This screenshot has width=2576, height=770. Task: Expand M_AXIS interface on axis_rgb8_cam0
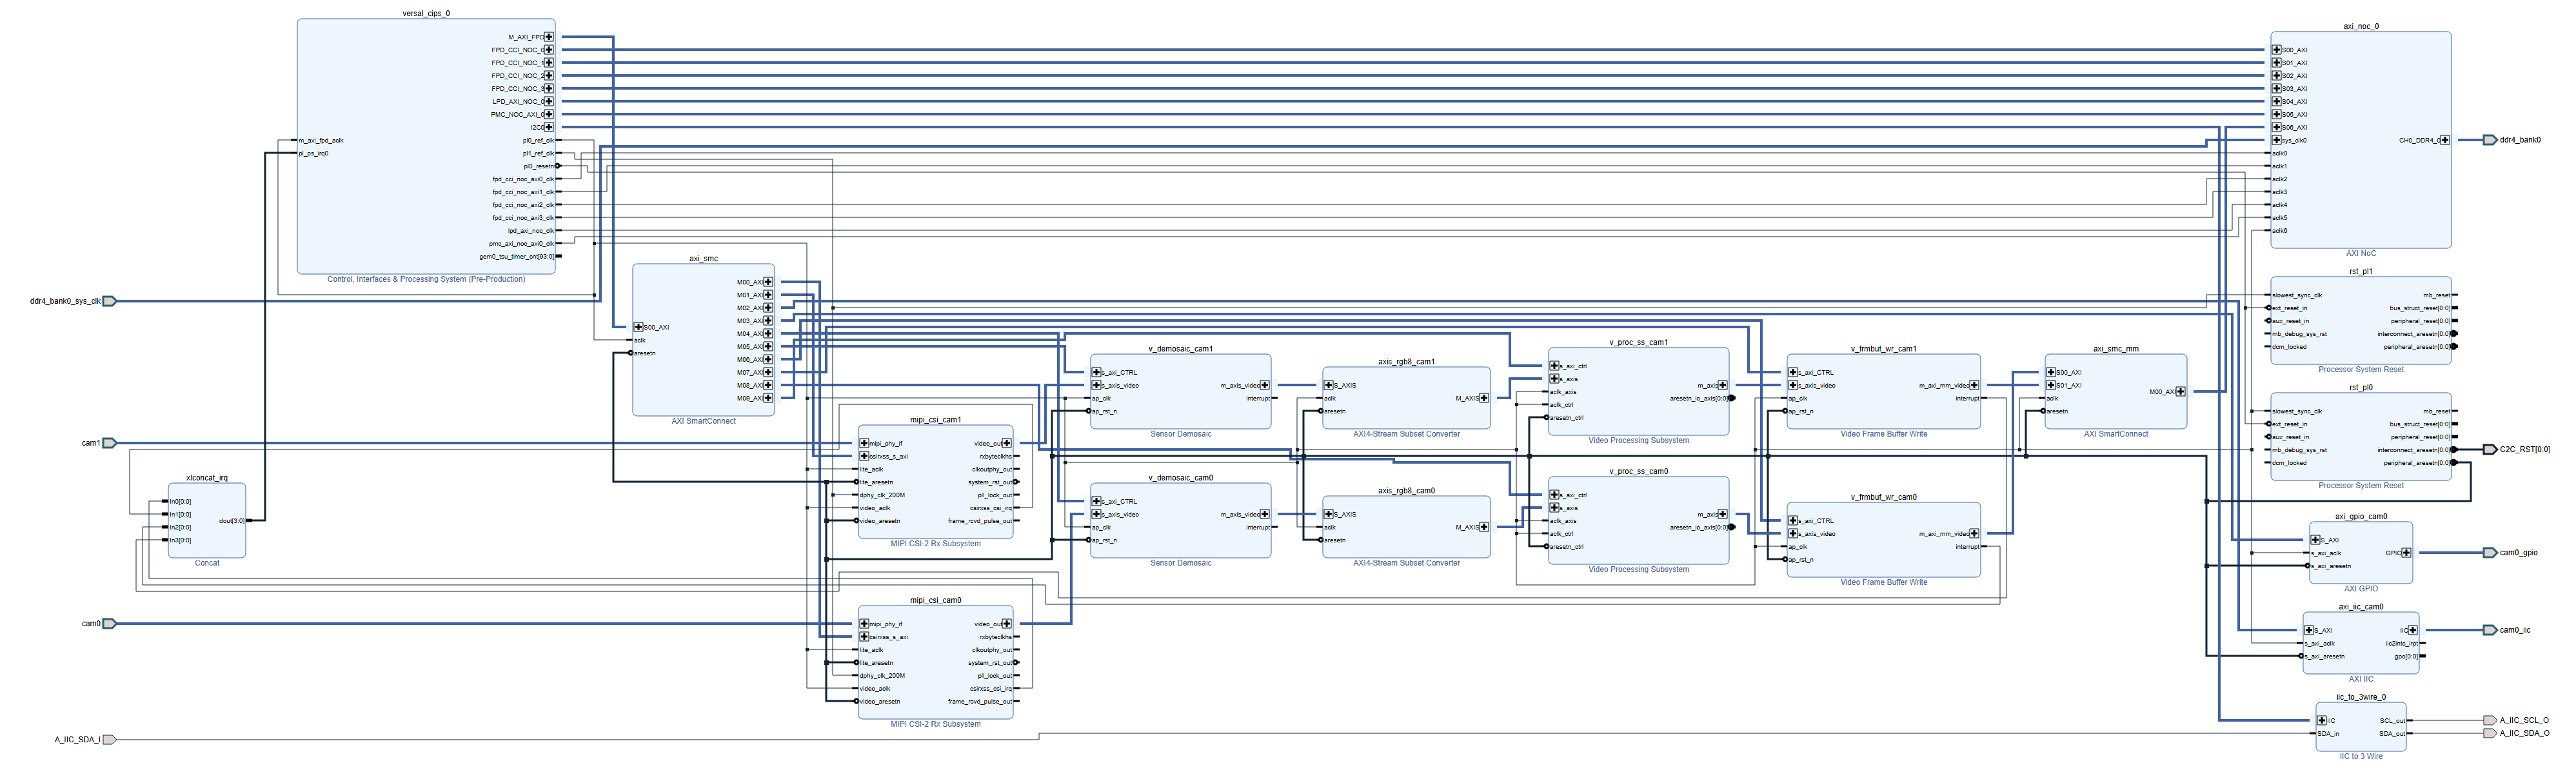point(1483,527)
